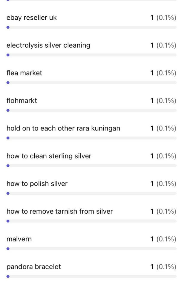Screen dimensions: 181x287
Task: Click the progress bar below "flea market"
Action: coord(91,83)
